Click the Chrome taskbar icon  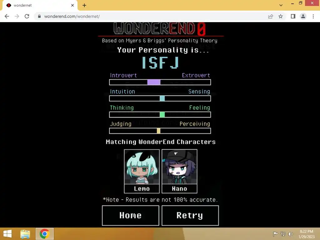pyautogui.click(x=44, y=234)
